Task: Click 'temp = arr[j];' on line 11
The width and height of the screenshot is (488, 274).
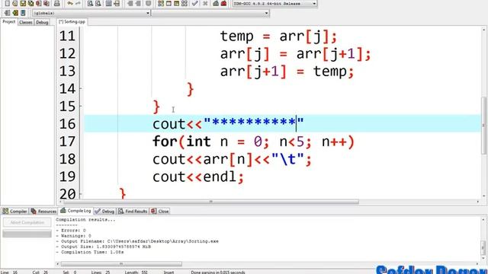Action: [278, 37]
